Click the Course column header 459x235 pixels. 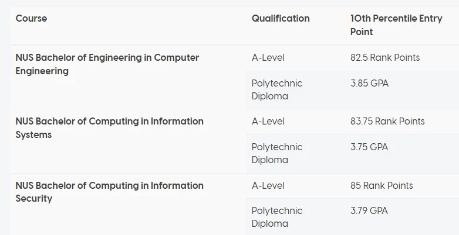click(31, 18)
